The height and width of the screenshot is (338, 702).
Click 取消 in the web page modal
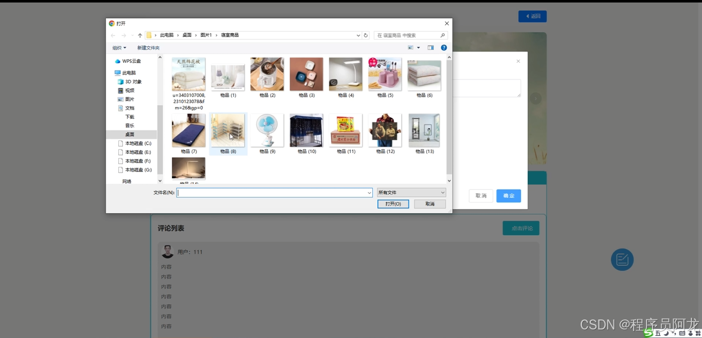pyautogui.click(x=481, y=196)
